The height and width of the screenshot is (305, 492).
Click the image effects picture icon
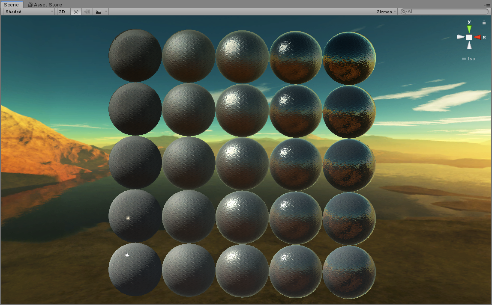click(99, 12)
